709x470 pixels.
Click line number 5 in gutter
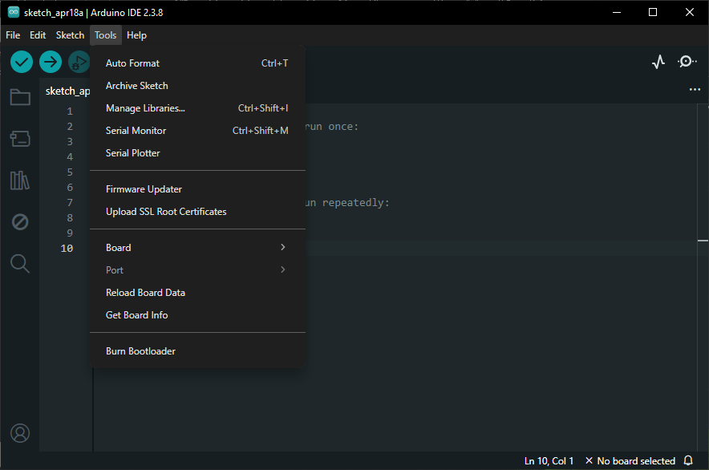point(70,172)
